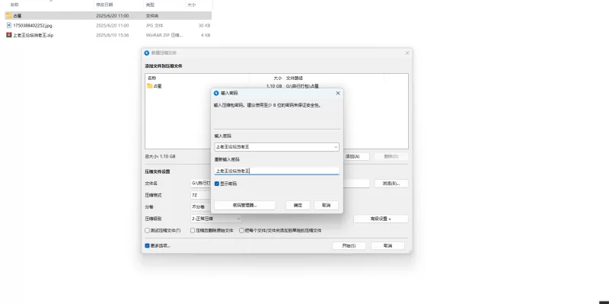The image size is (609, 304).
Task: Click the JPG file icon for 1750388402252.jpg
Action: click(8, 25)
